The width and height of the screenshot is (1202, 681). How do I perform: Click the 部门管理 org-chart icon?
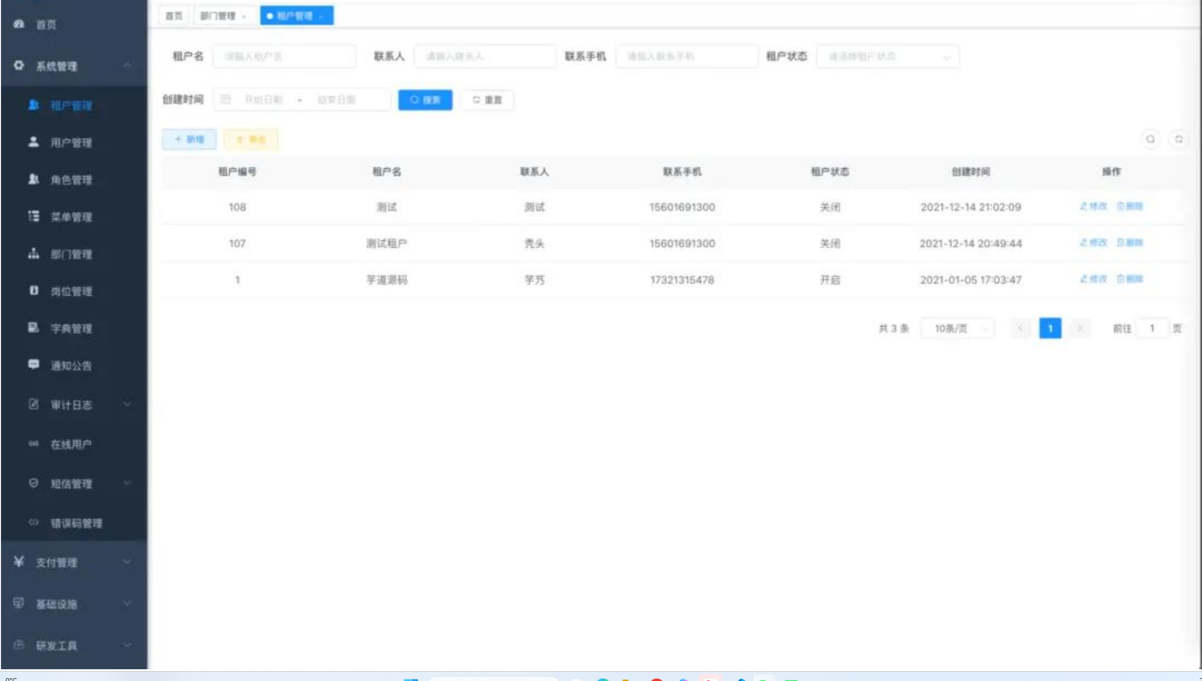[33, 253]
